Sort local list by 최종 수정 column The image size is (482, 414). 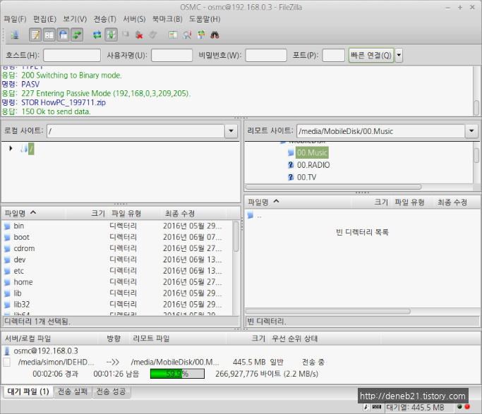pyautogui.click(x=193, y=213)
